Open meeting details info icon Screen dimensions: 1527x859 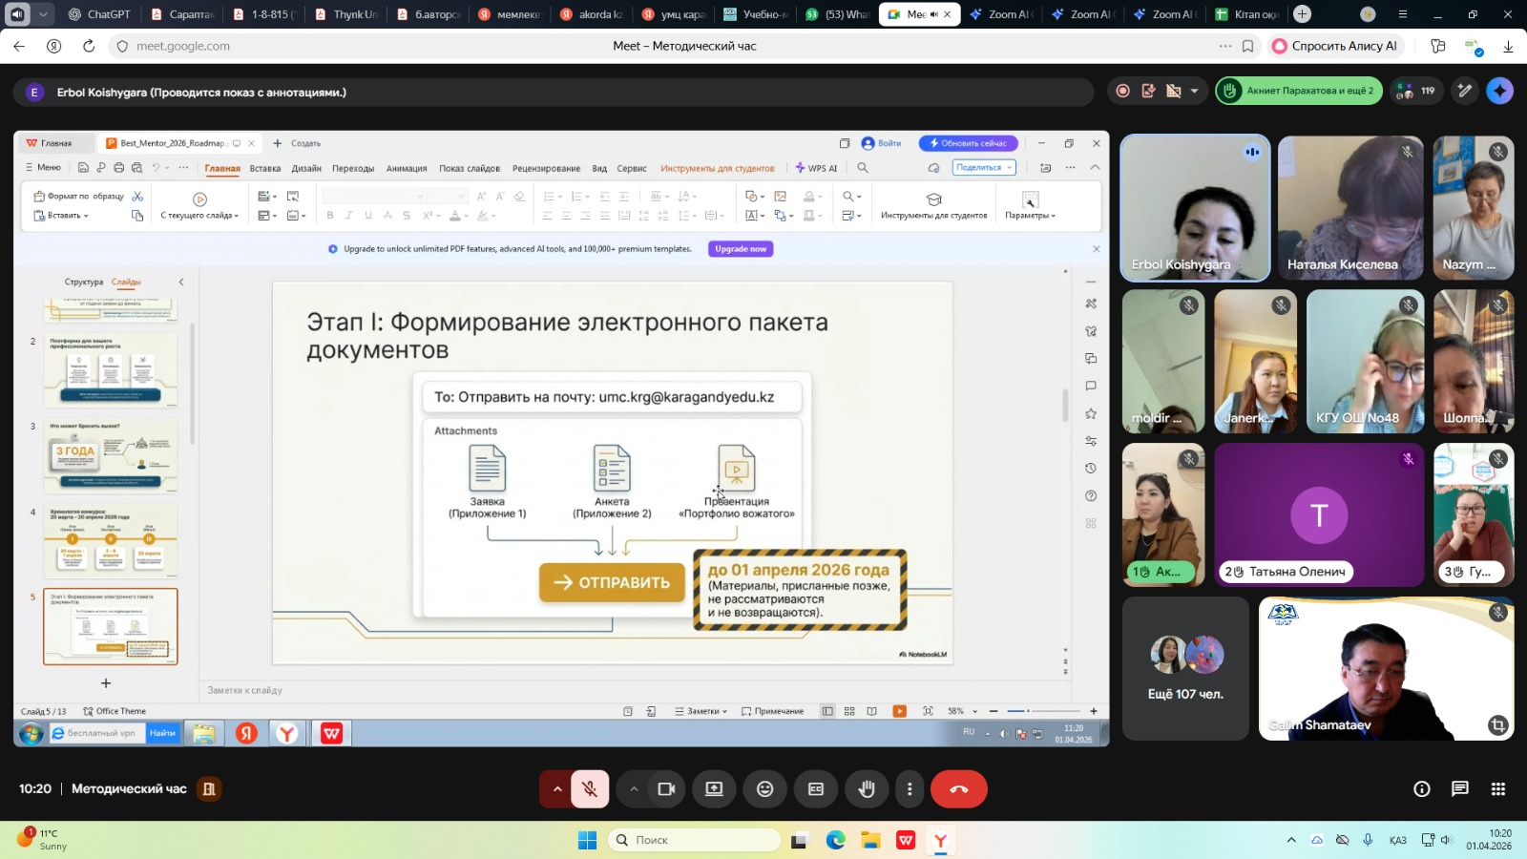(1421, 789)
